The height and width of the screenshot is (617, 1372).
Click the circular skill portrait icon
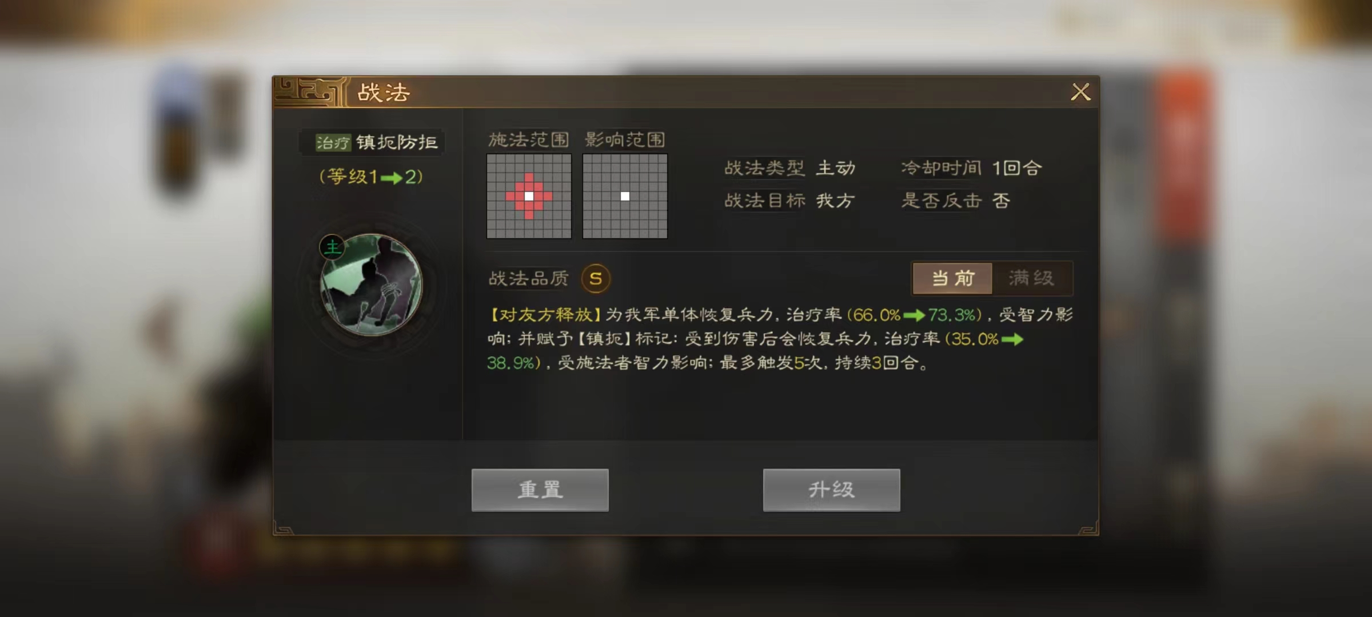point(372,285)
